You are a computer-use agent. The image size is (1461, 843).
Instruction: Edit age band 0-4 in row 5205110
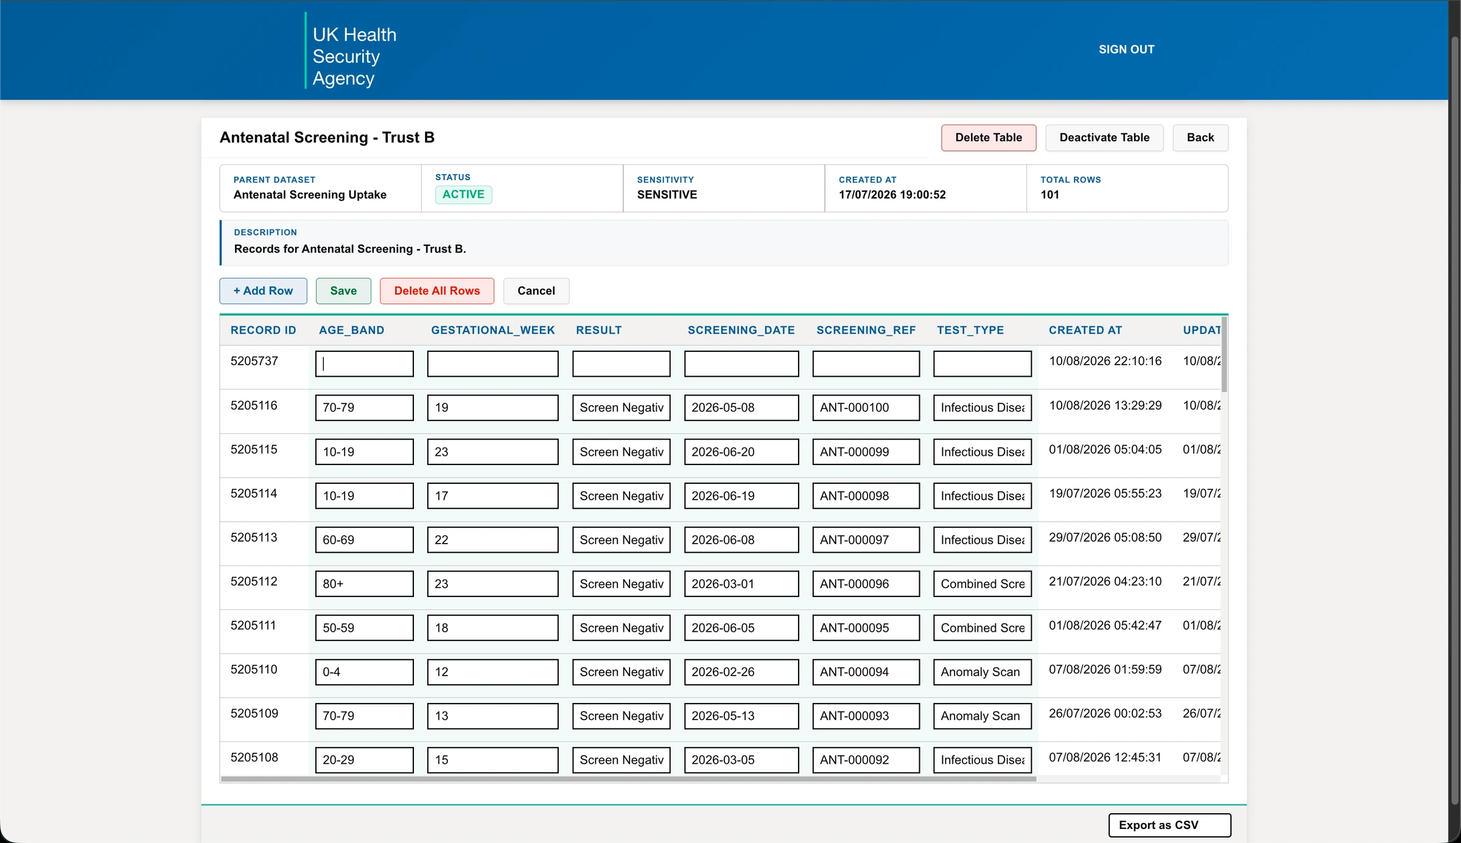click(x=364, y=672)
